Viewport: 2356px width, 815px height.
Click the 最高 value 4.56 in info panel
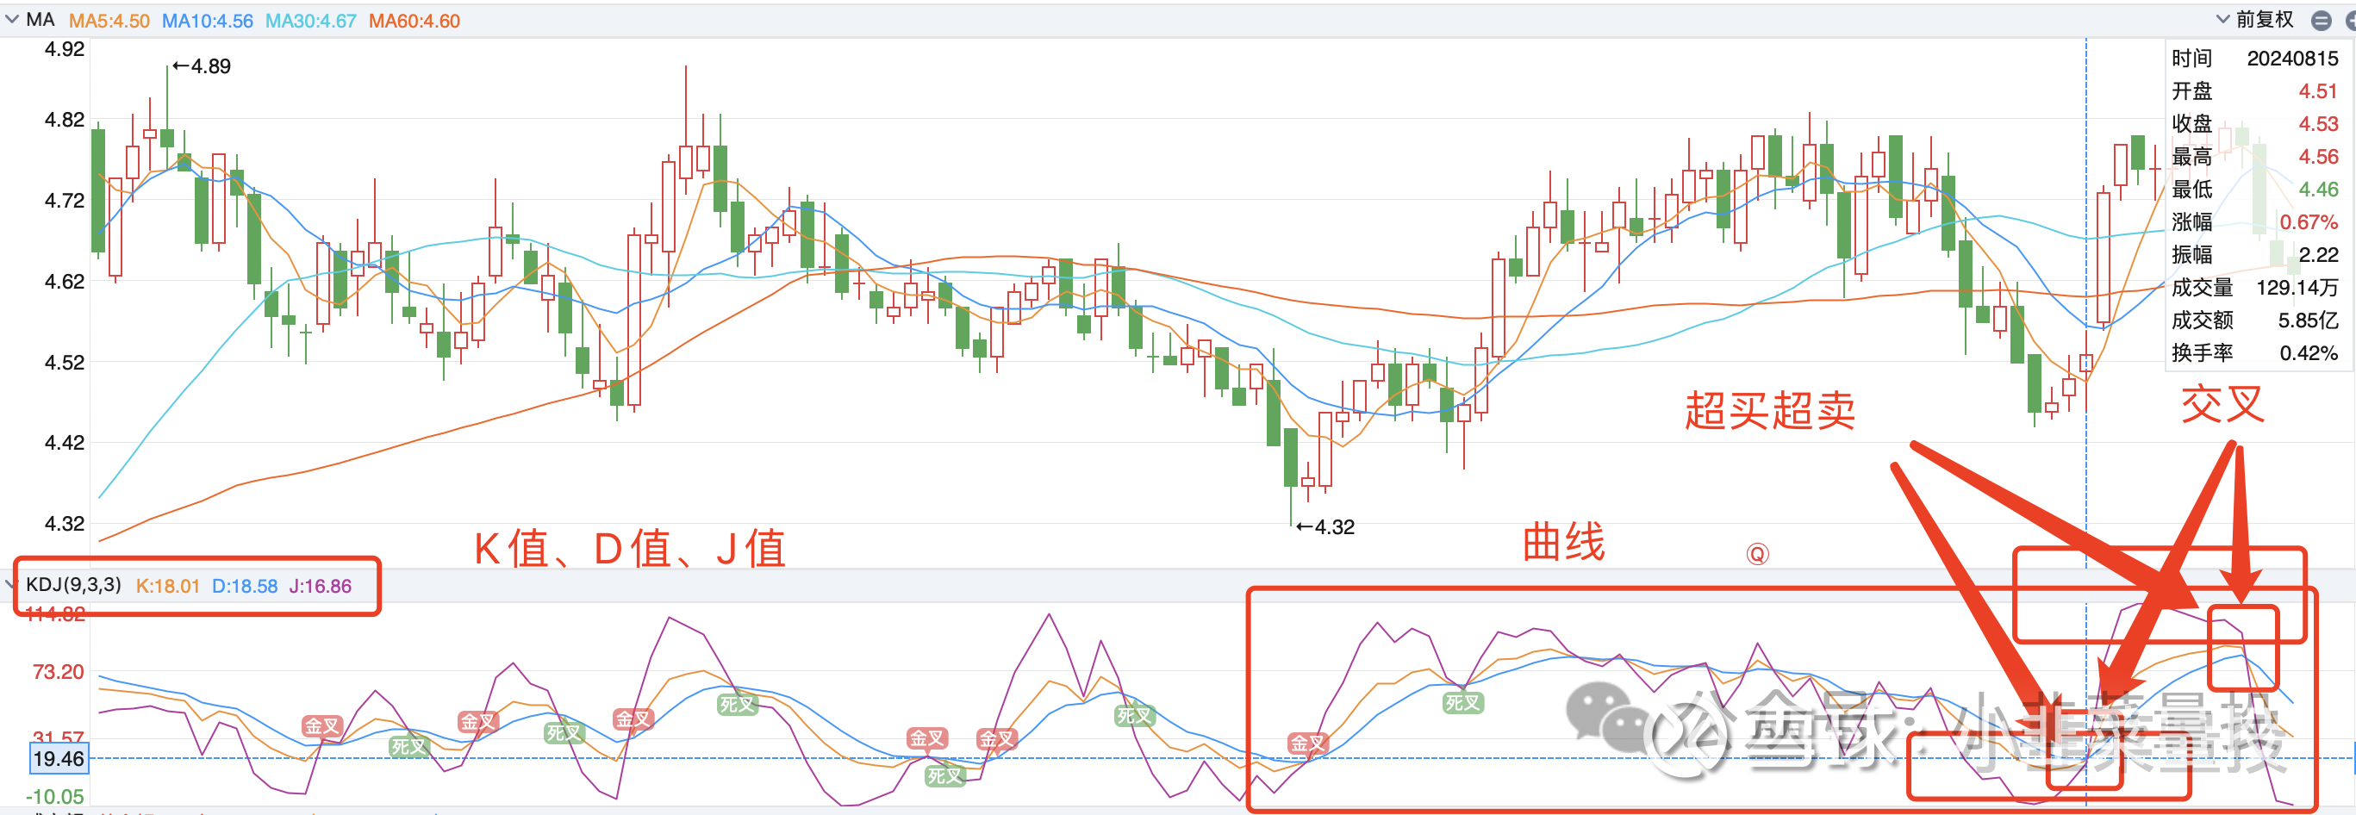tap(2317, 157)
